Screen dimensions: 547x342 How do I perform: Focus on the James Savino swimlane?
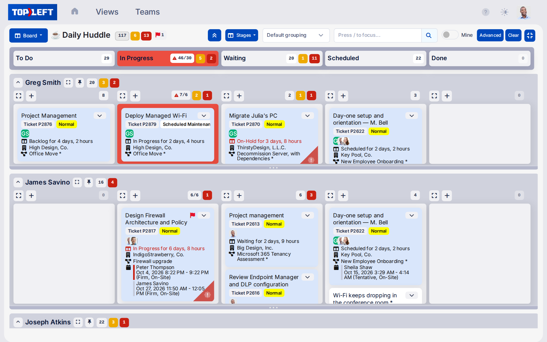click(77, 182)
